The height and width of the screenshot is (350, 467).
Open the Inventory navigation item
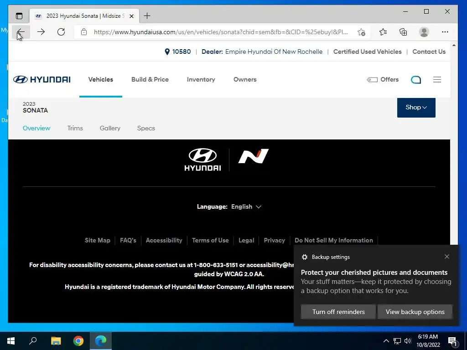tap(201, 79)
